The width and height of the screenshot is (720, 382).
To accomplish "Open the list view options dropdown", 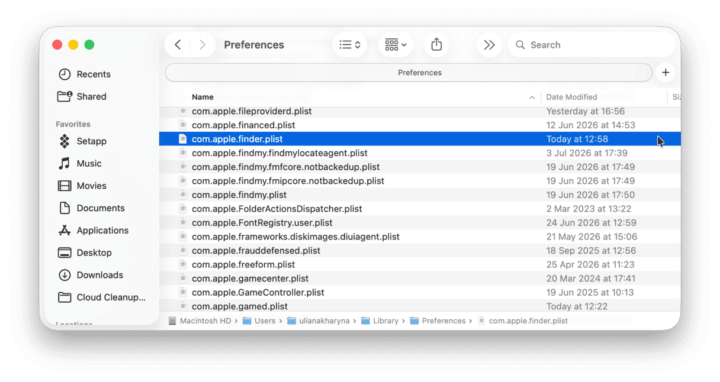I will (x=350, y=45).
